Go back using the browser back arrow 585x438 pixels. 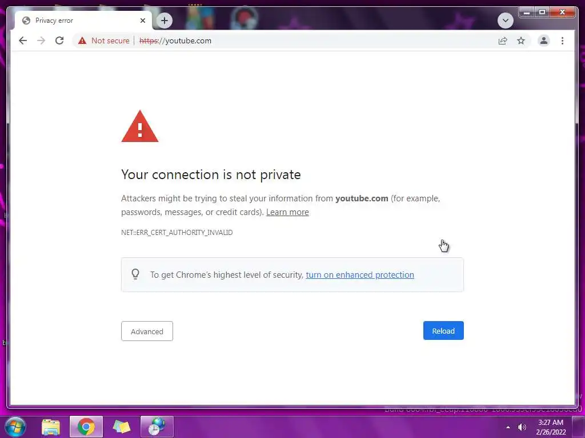(x=23, y=40)
